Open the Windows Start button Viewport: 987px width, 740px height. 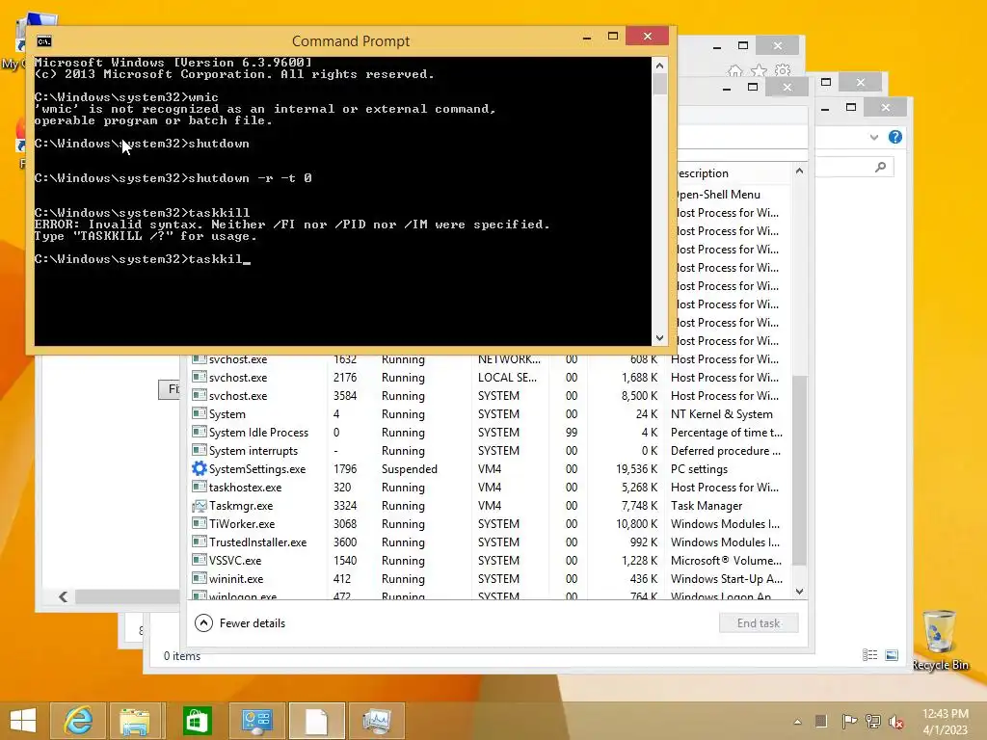[23, 721]
